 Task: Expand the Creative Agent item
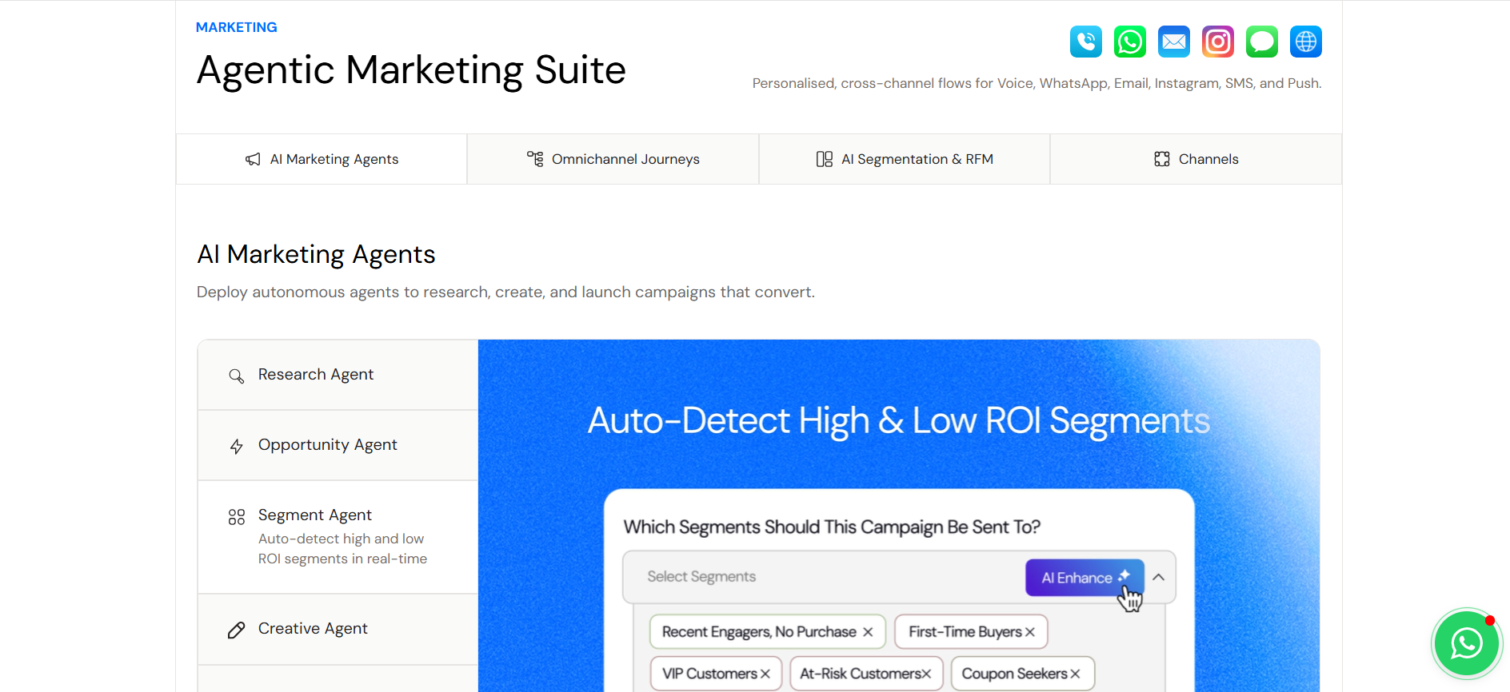tap(338, 629)
